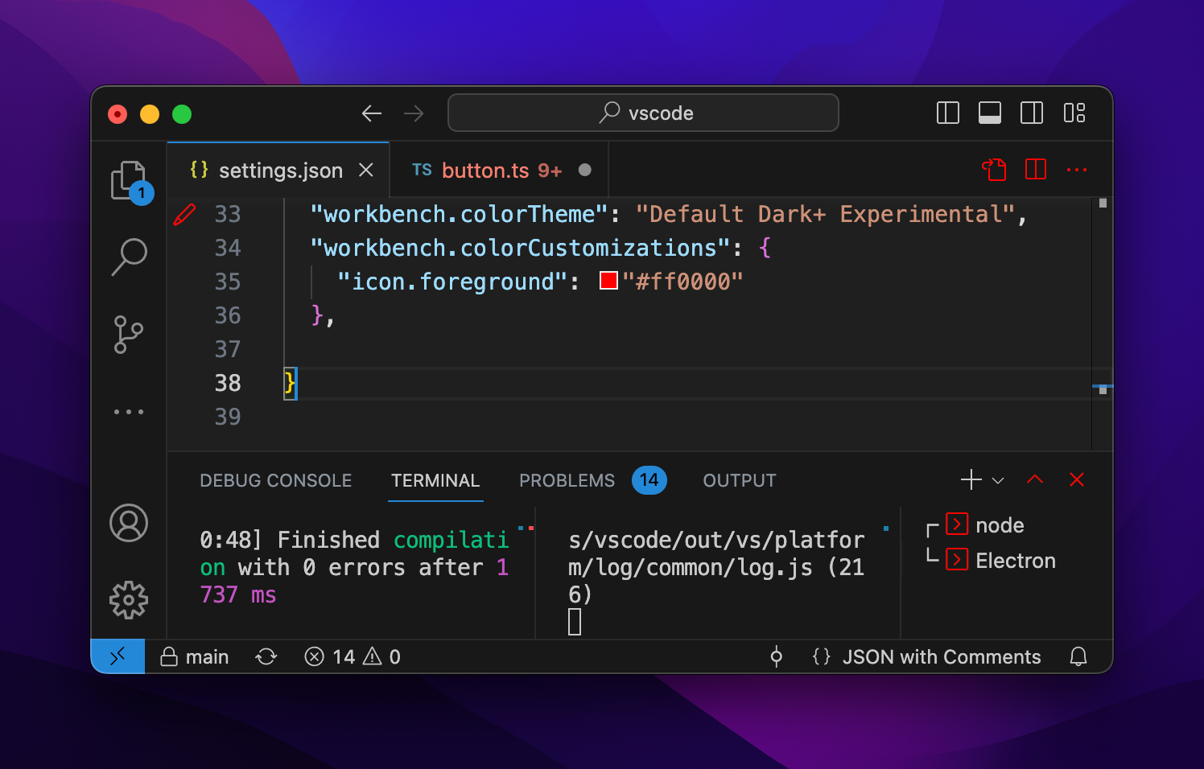1204x769 pixels.
Task: Open the remote indicator in the status bar
Action: pyautogui.click(x=118, y=656)
